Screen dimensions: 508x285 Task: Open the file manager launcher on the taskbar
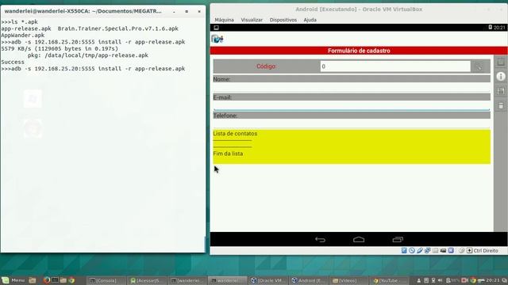coord(33,280)
